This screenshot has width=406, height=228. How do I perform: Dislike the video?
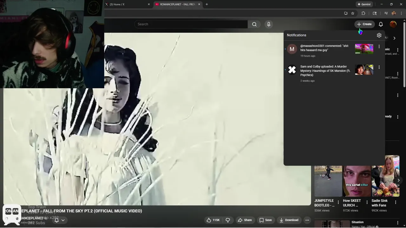[228, 220]
